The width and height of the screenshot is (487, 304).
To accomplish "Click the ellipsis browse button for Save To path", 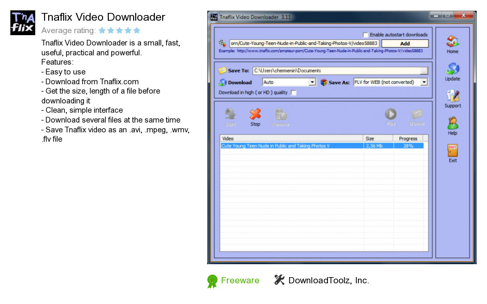I will [424, 71].
